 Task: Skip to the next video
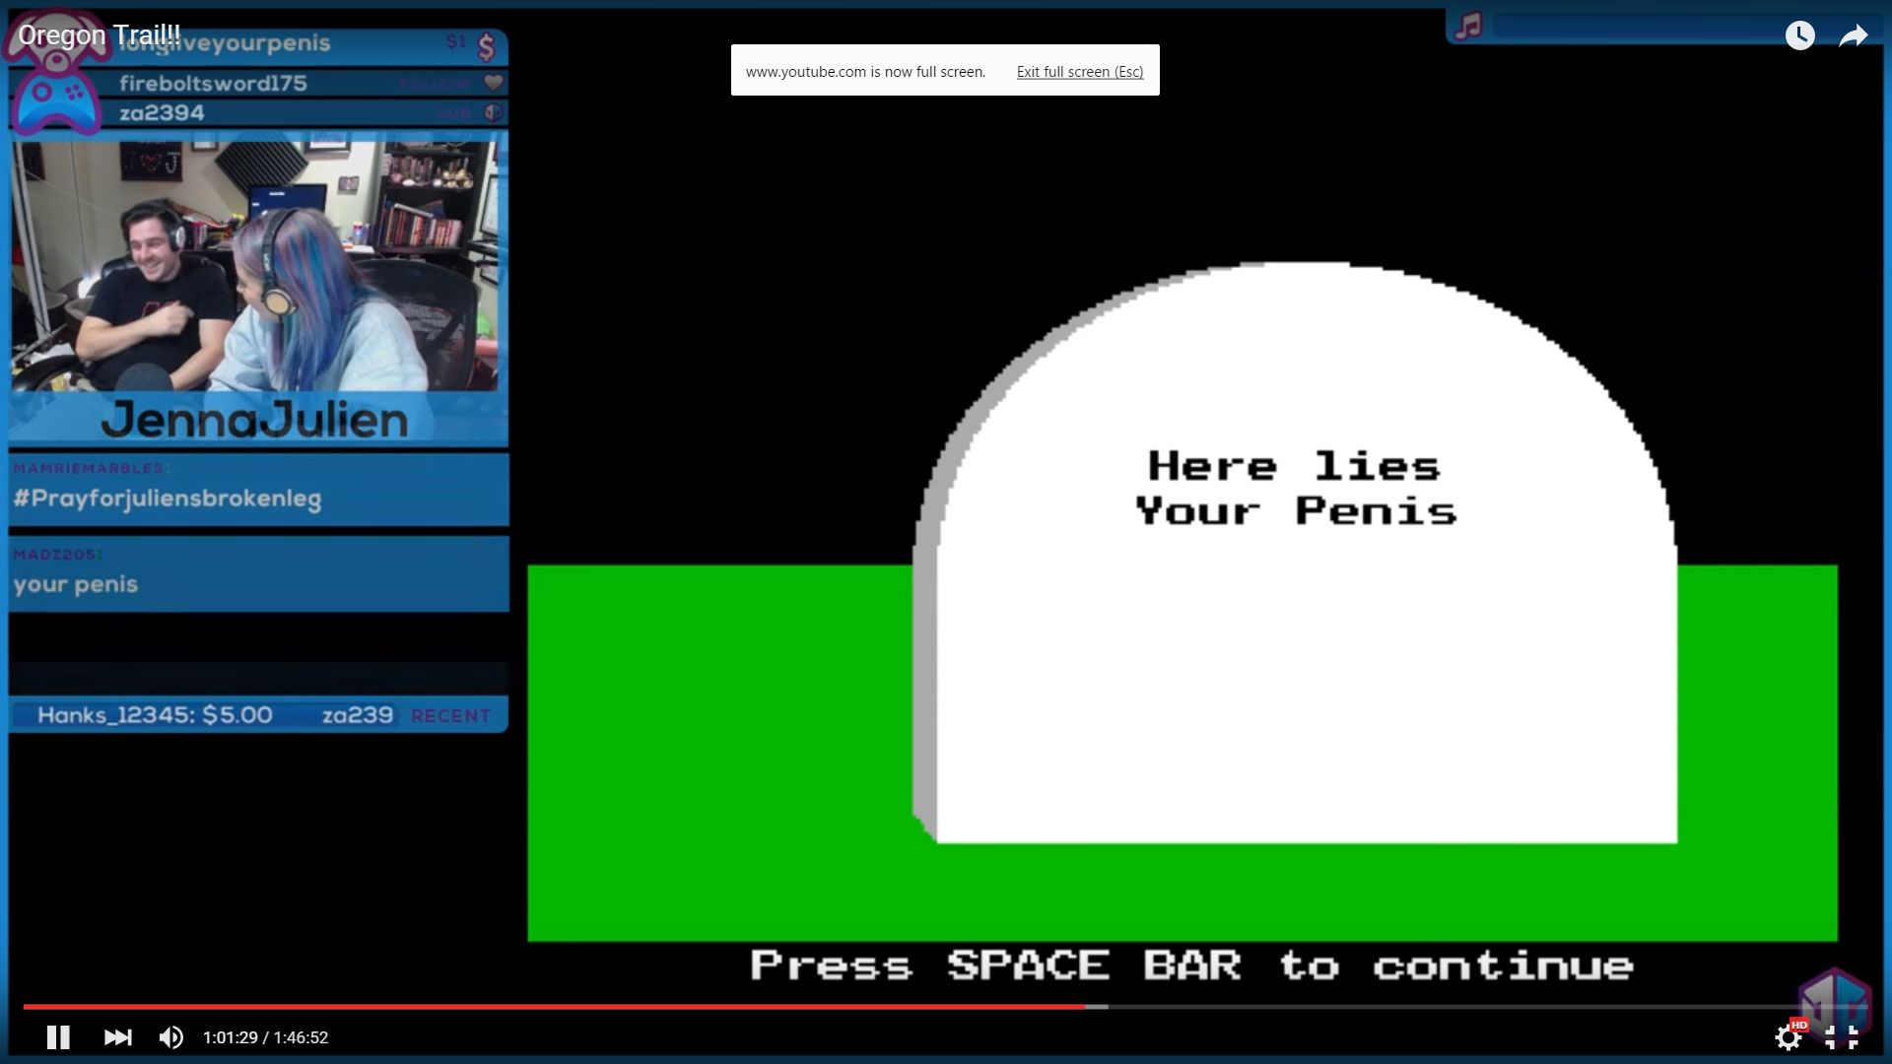pyautogui.click(x=117, y=1036)
